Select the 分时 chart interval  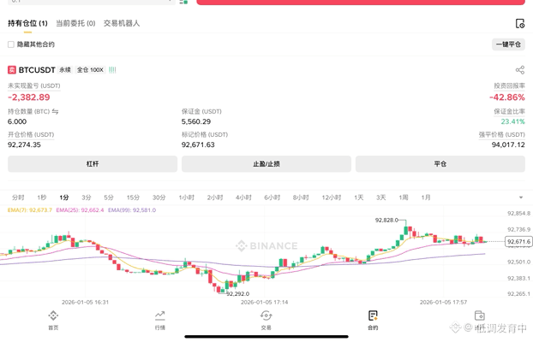(x=18, y=198)
